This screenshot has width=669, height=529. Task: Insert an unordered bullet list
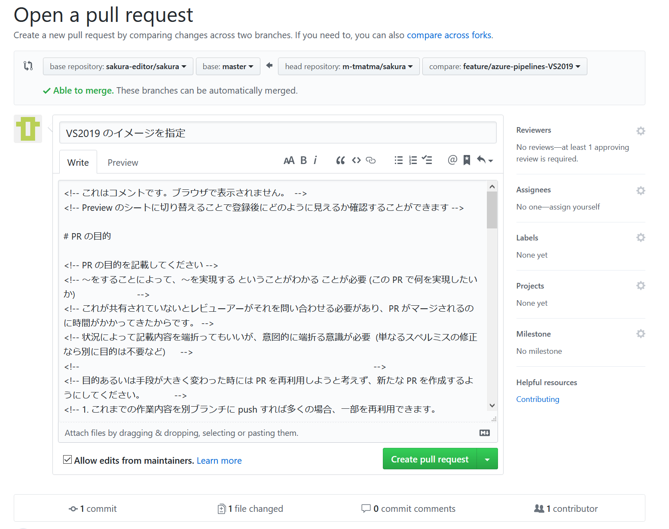(x=398, y=160)
